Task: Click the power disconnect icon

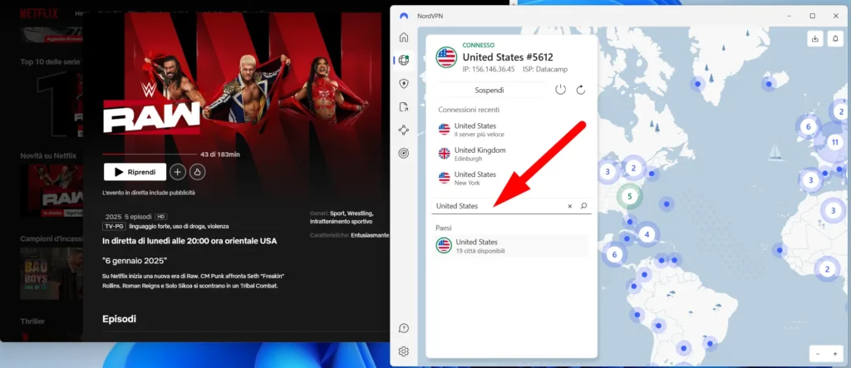Action: point(561,90)
